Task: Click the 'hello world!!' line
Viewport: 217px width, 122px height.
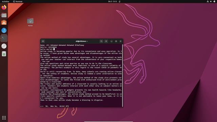Action: pos(47,49)
